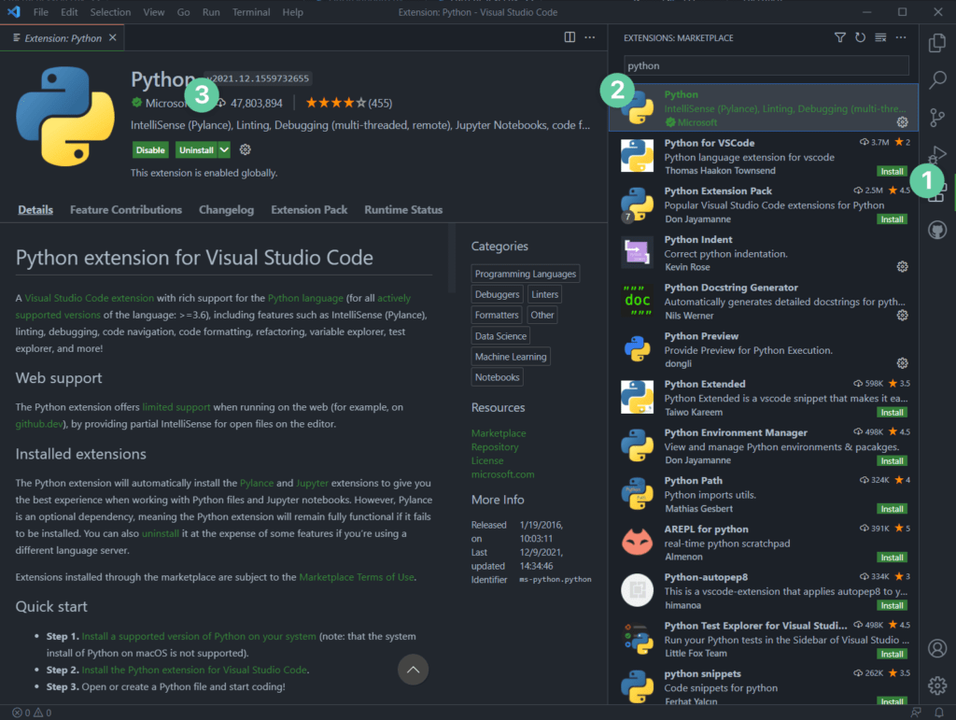Click the Uninstall button

point(196,150)
